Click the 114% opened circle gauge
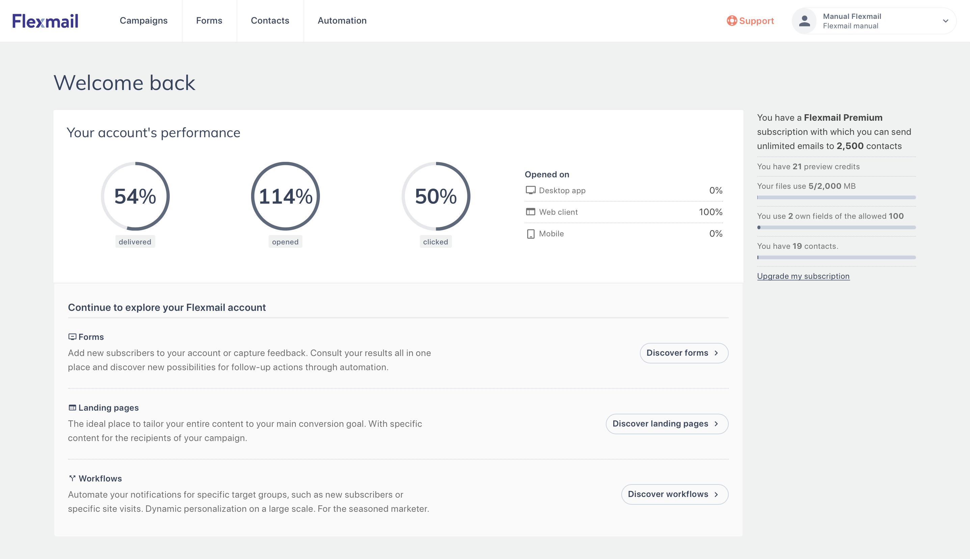Image resolution: width=970 pixels, height=559 pixels. click(x=285, y=196)
